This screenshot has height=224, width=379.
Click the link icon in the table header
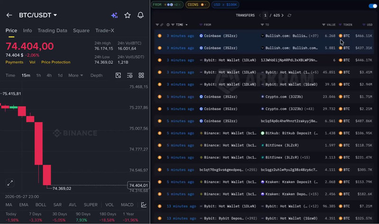click(x=162, y=25)
